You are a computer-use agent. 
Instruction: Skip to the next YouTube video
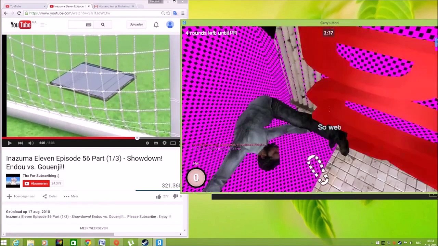21,143
